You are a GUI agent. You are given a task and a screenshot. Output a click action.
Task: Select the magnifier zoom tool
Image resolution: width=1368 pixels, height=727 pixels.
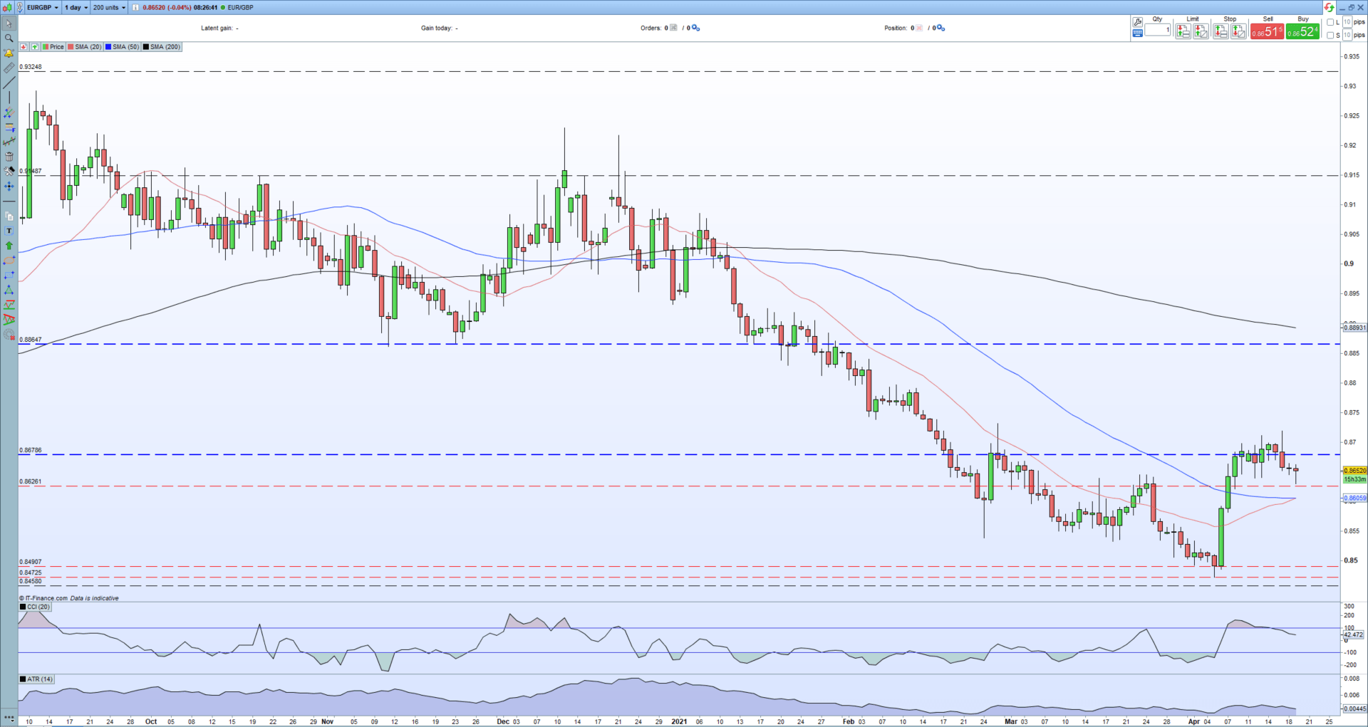[9, 38]
